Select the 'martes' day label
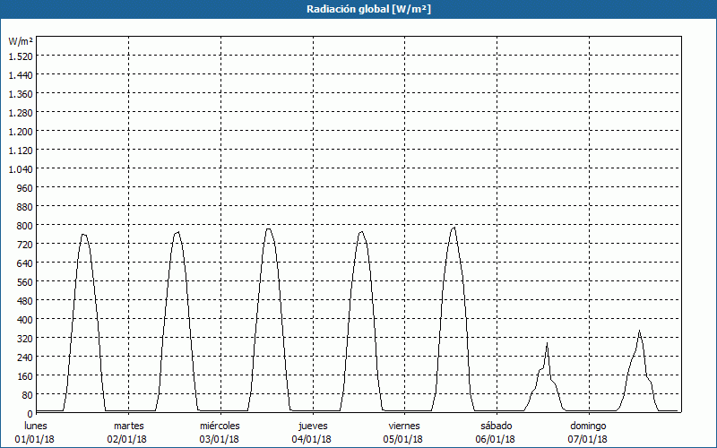This screenshot has height=448, width=717. (x=128, y=426)
